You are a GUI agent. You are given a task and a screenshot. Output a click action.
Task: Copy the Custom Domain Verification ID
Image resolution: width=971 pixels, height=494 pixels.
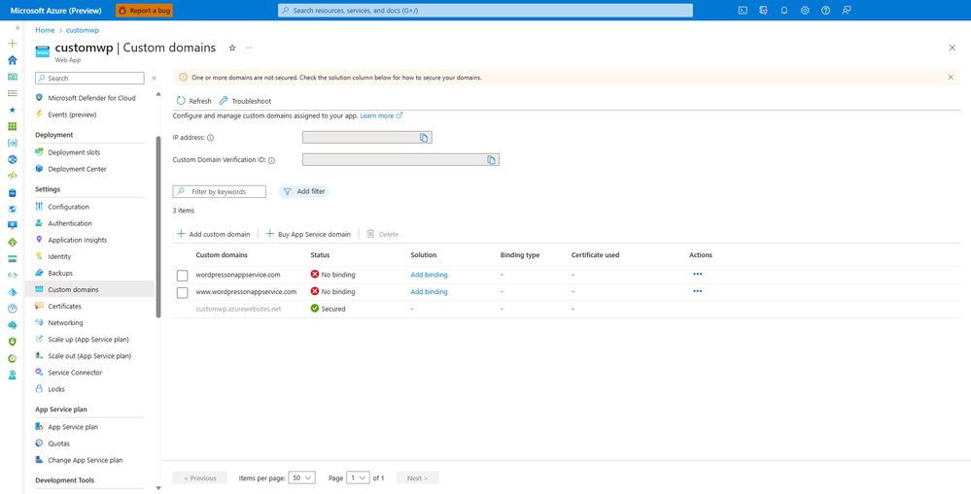coord(491,159)
